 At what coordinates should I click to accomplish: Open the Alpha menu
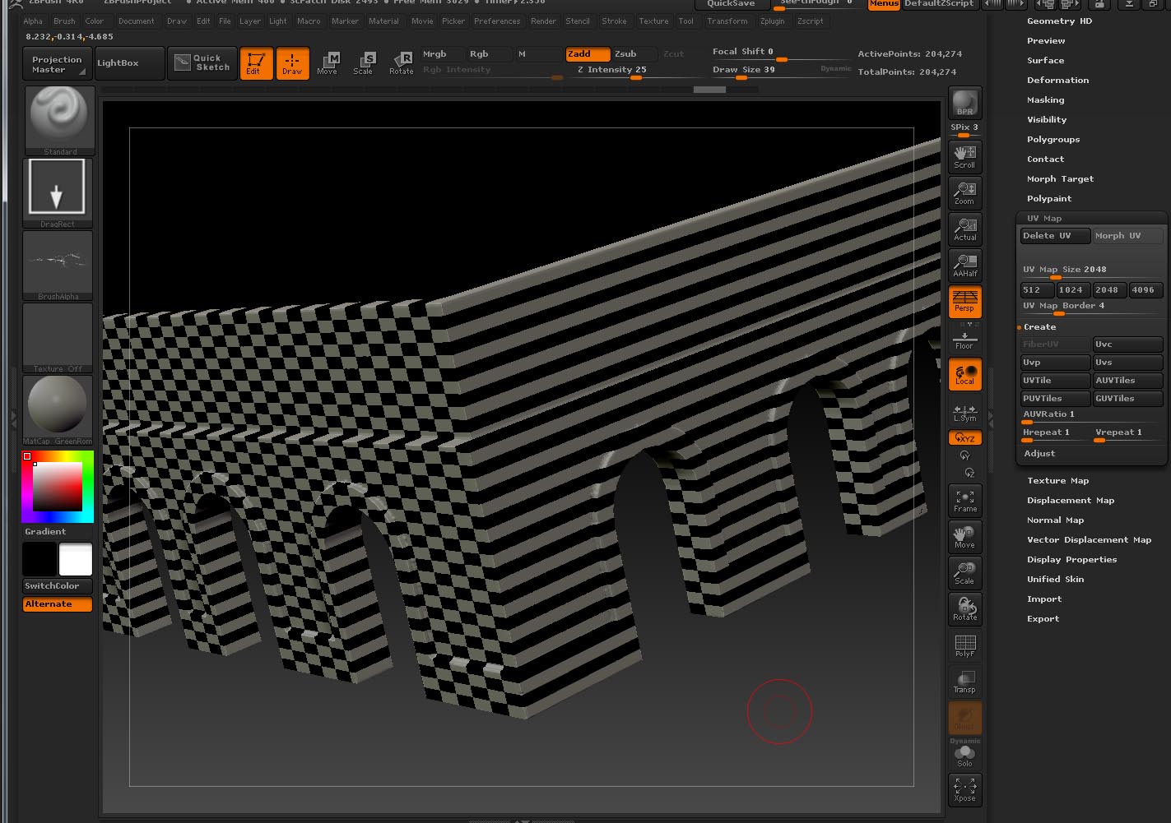(x=33, y=21)
